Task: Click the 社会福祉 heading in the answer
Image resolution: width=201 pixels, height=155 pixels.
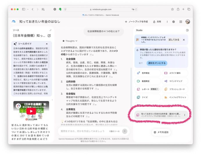Action: tap(71, 94)
